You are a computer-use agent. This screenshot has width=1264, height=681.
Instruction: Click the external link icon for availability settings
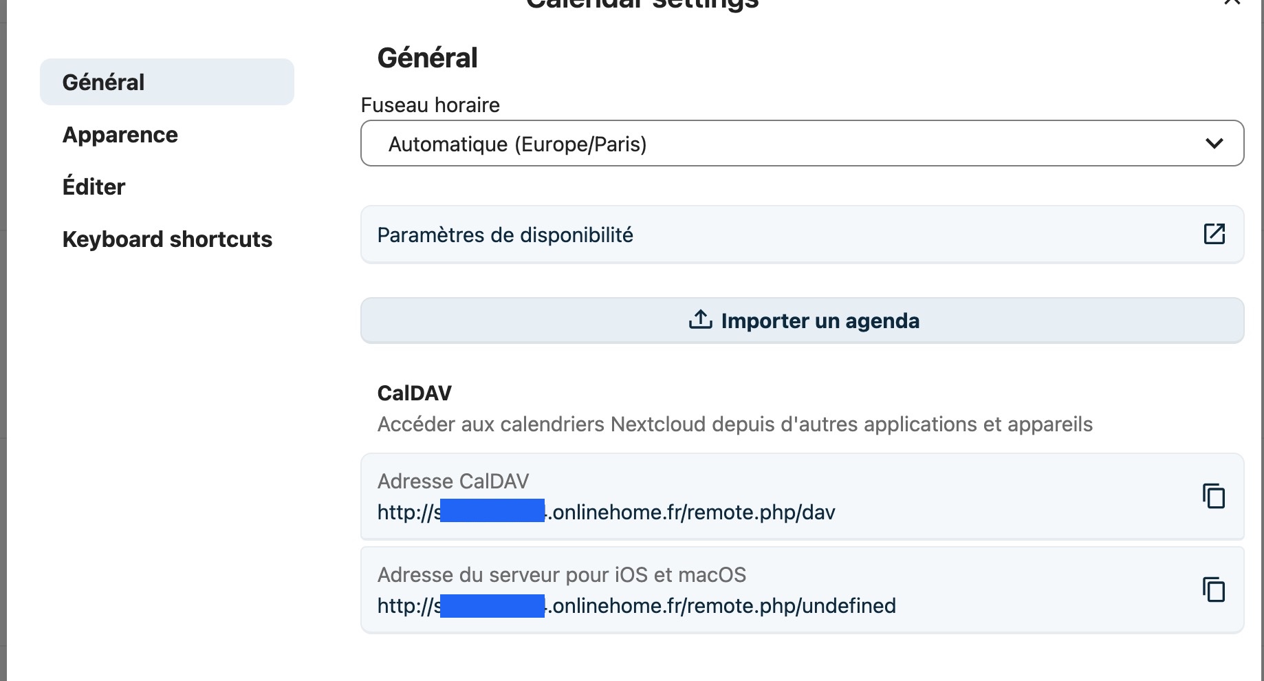(1214, 234)
